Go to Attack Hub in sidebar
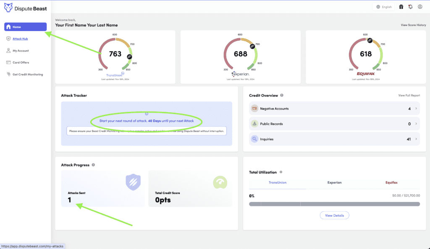 pos(20,39)
